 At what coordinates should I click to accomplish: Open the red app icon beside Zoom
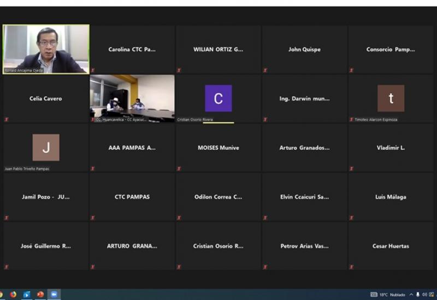tap(40, 295)
